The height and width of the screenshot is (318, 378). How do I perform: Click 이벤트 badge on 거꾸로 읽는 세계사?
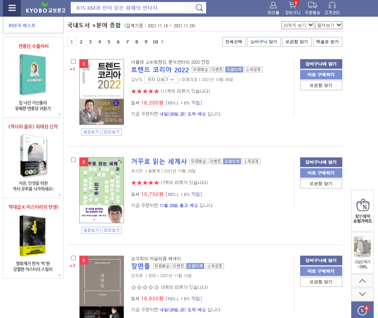tap(215, 161)
